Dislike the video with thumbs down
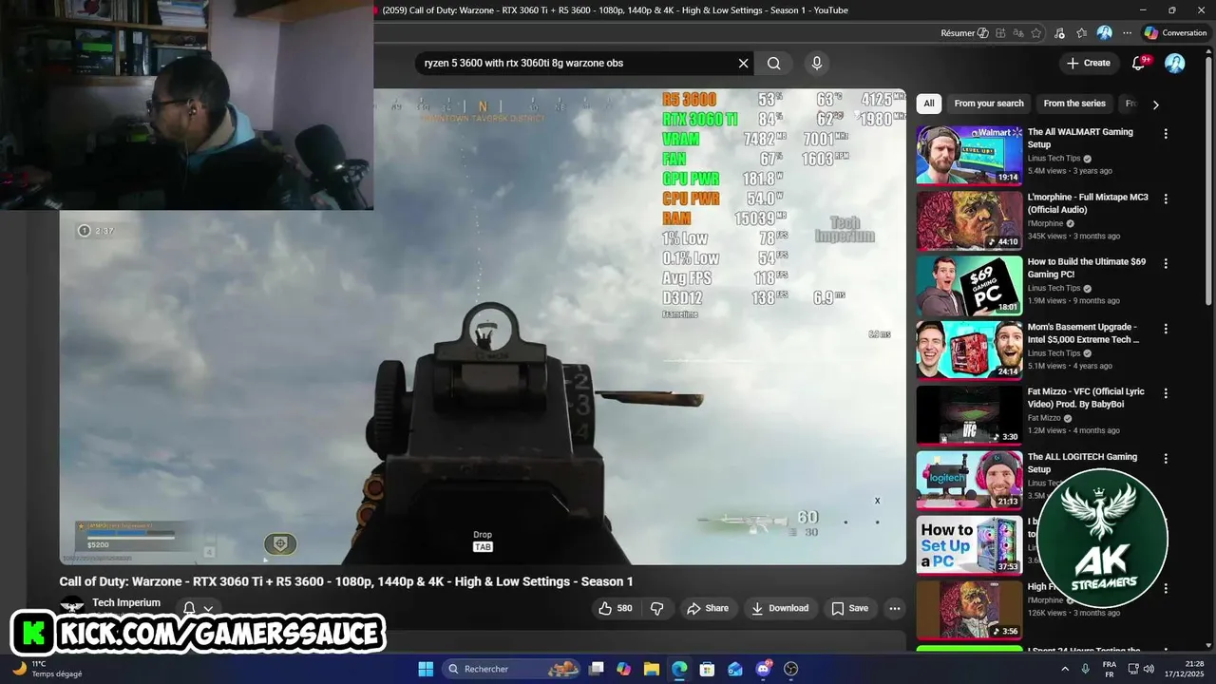1216x684 pixels. coord(656,608)
